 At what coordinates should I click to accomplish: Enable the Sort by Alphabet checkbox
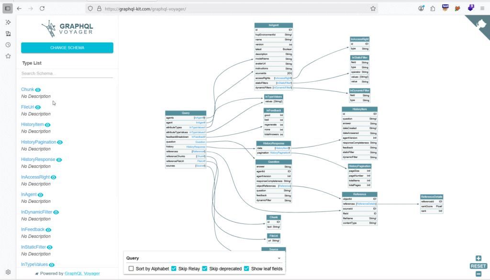pyautogui.click(x=131, y=269)
